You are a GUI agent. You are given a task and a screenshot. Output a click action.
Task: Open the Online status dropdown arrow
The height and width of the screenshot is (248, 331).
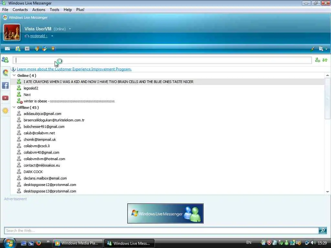click(x=70, y=29)
